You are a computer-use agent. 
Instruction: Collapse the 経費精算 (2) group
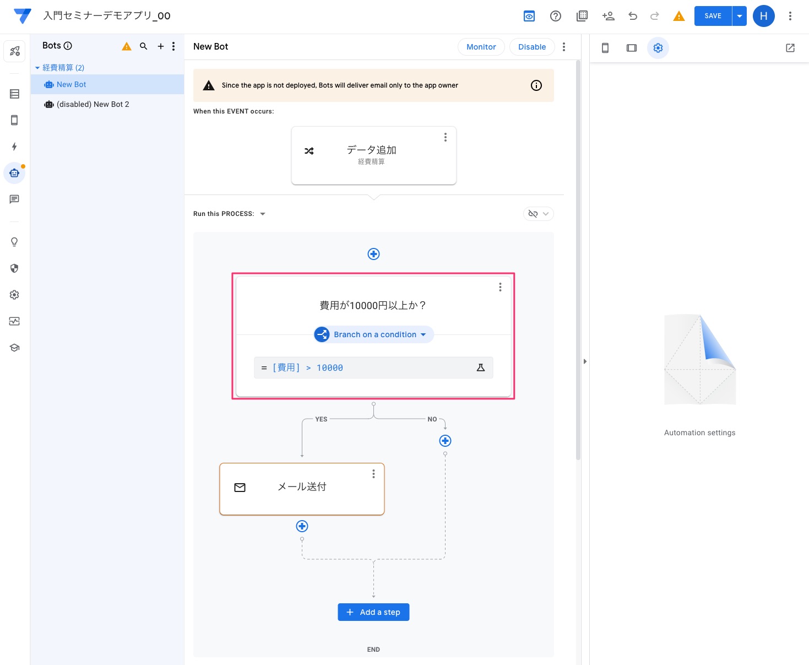point(37,67)
